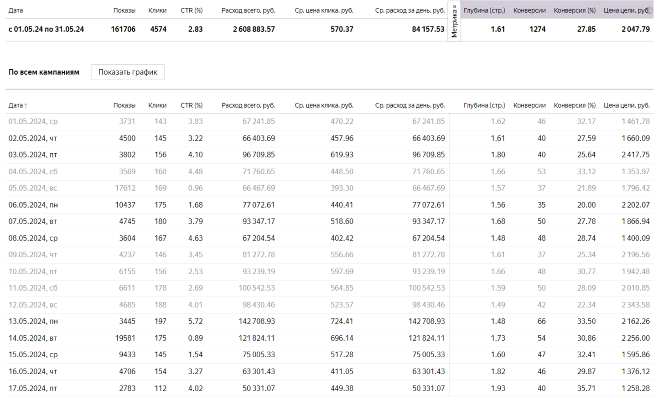Select clicks value 112 for 17.05.2024
The height and width of the screenshot is (397, 658).
coord(161,388)
